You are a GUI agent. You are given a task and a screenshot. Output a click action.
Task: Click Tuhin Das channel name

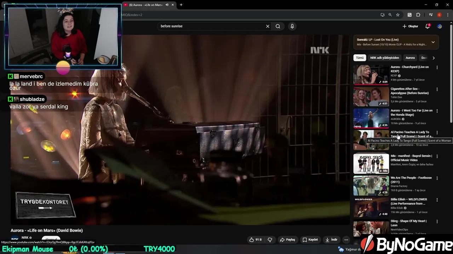396,97
